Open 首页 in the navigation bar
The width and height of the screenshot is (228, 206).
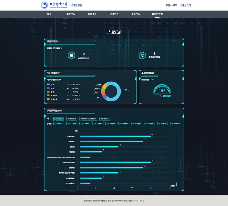[49, 14]
